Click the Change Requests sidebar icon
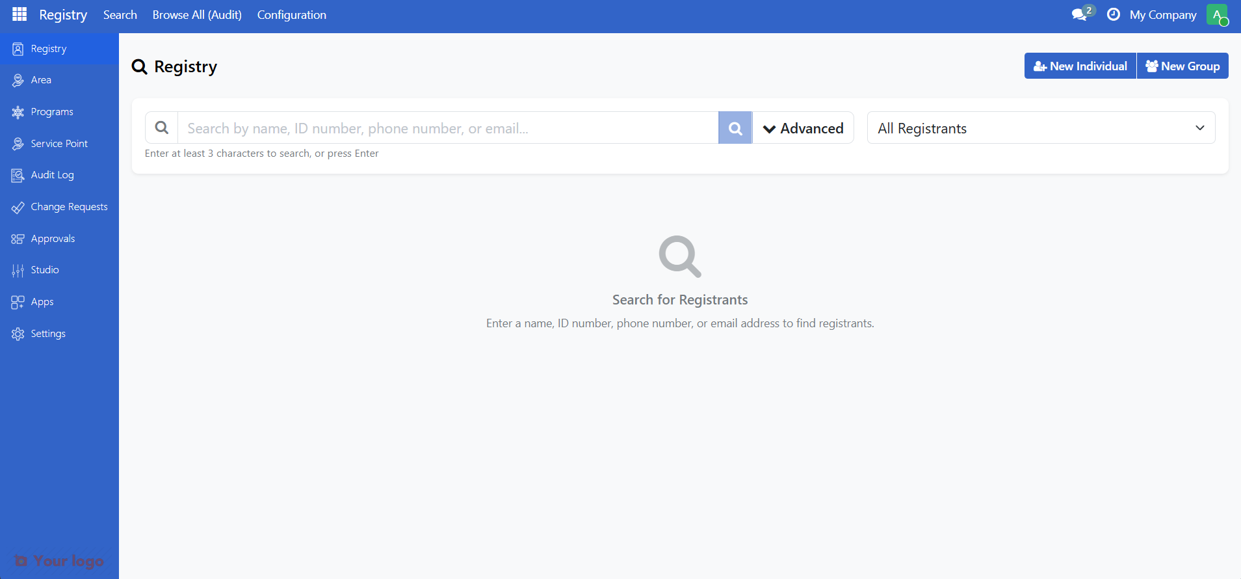The width and height of the screenshot is (1241, 579). pyautogui.click(x=18, y=207)
